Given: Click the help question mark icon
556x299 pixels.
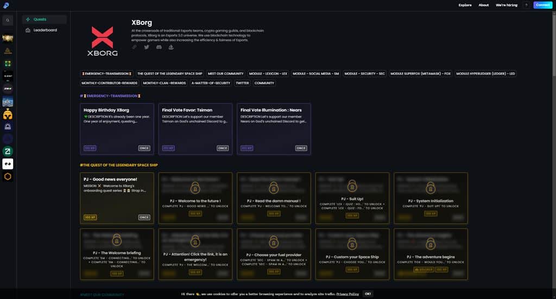Looking at the screenshot, I should 526,5.
